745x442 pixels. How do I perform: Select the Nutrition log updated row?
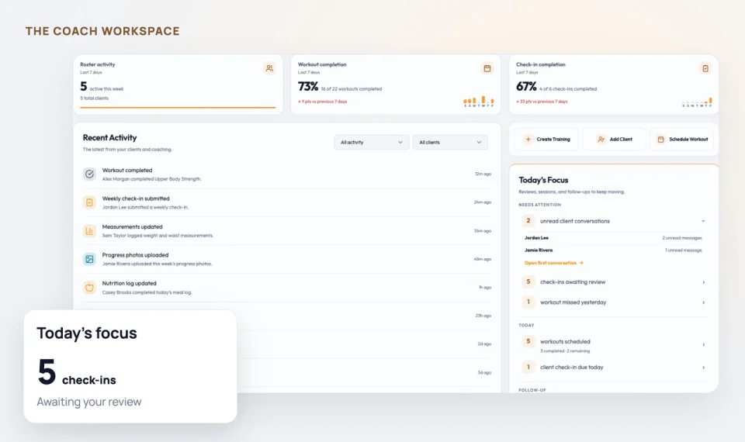(x=287, y=287)
